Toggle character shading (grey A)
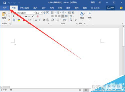Image resolution: width=125 pixels, height=92 pixels. [44, 20]
